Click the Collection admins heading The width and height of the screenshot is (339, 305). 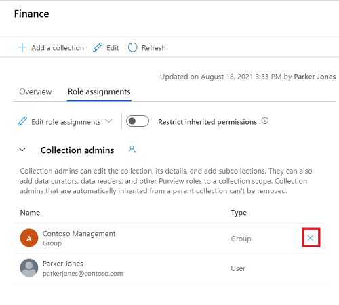click(x=77, y=150)
